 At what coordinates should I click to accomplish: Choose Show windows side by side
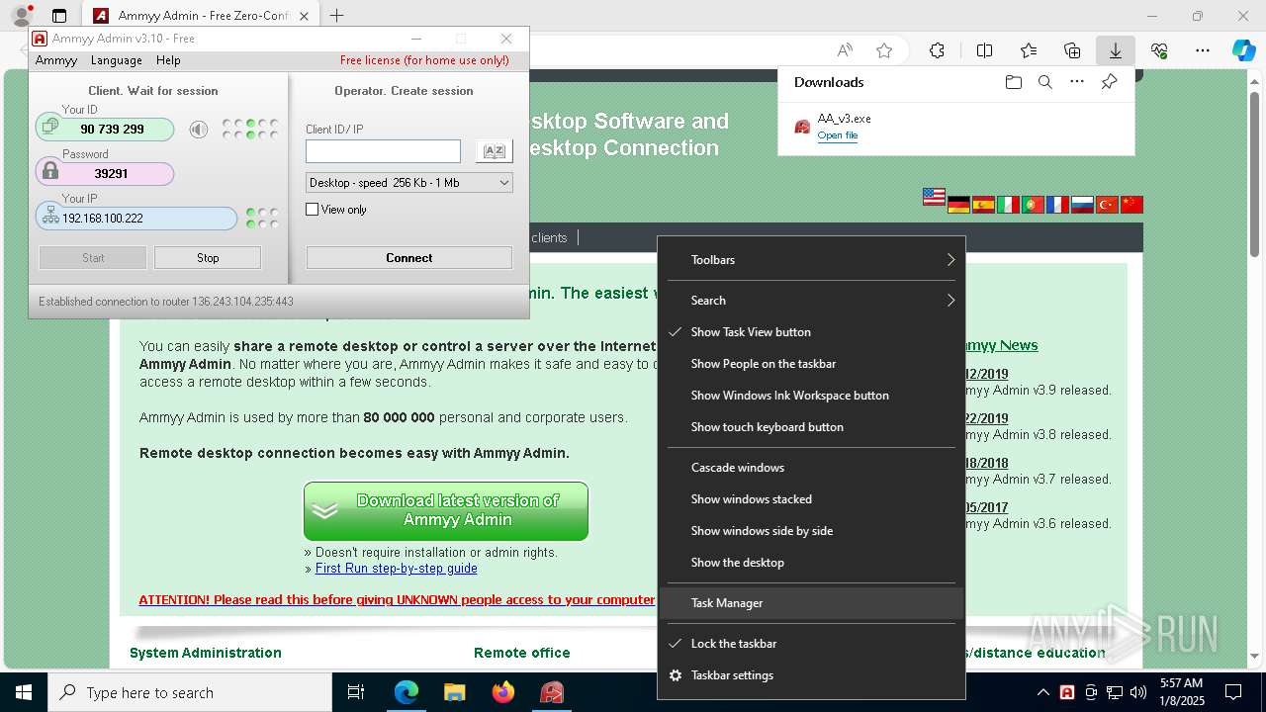[x=811, y=531]
